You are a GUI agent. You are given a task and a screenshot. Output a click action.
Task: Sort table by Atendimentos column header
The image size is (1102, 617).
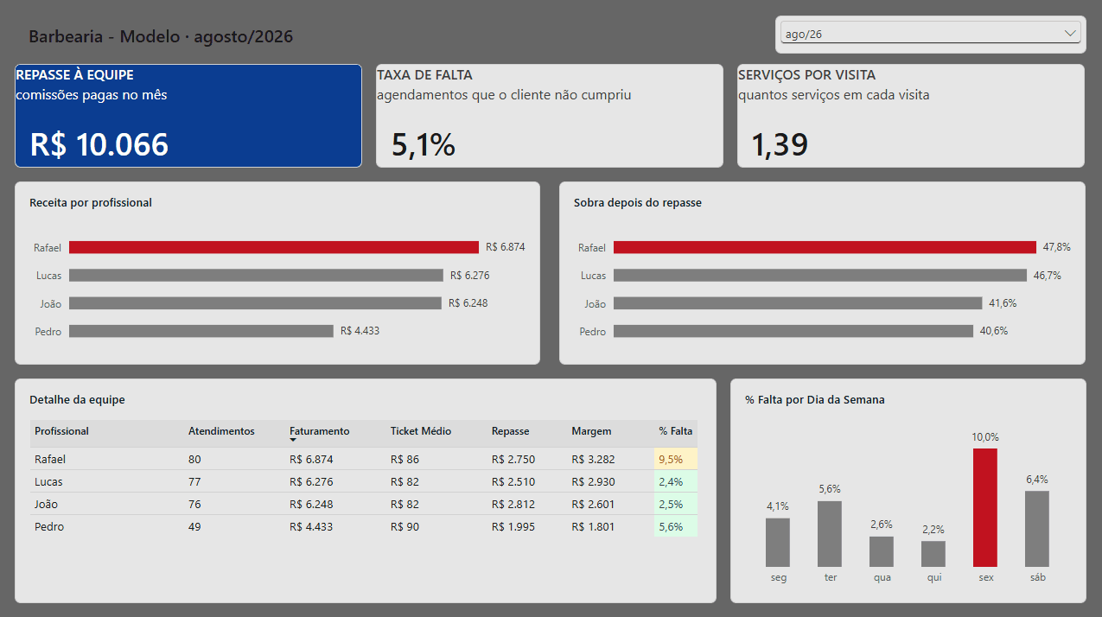[221, 431]
